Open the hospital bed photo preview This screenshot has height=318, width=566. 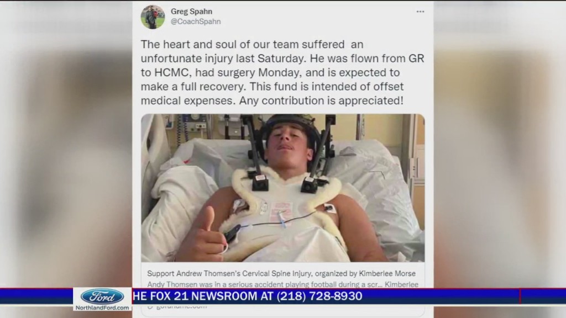click(282, 188)
